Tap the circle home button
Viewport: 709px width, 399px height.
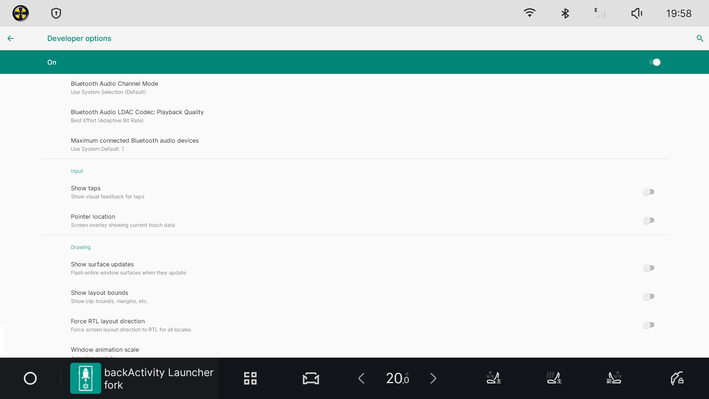[x=30, y=378]
